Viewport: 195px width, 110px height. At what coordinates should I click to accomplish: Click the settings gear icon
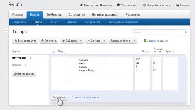(x=144, y=5)
